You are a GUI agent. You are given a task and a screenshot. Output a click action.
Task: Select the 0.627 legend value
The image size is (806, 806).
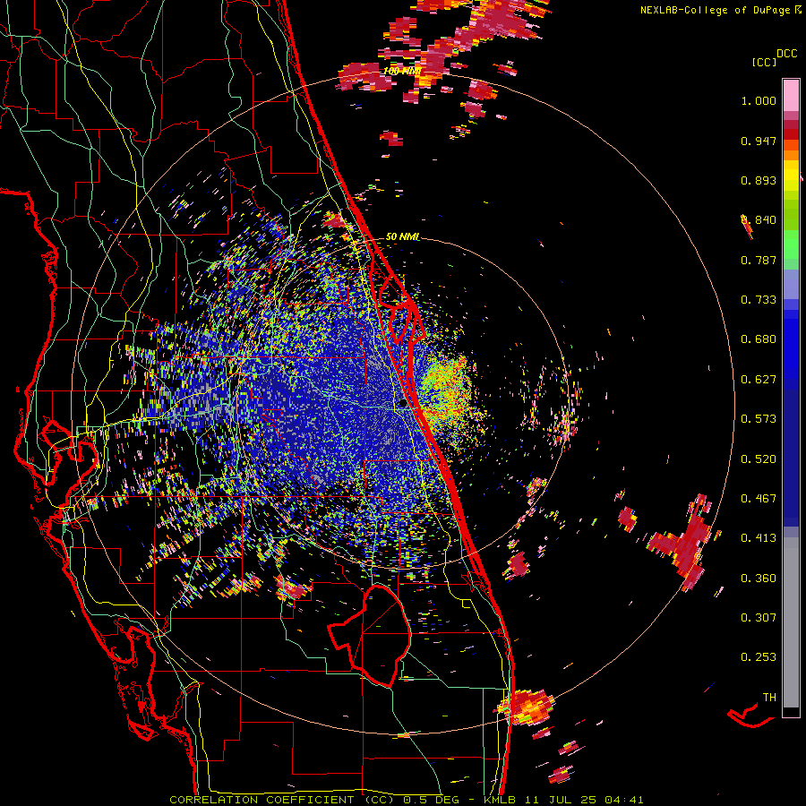tap(759, 380)
